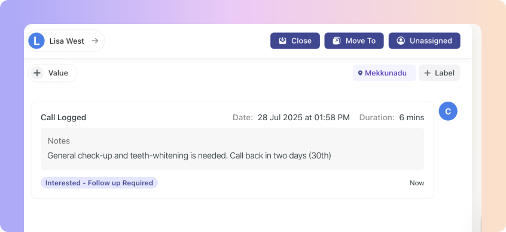506x232 pixels.
Task: Open the Unassigned assignee dropdown
Action: pyautogui.click(x=424, y=41)
